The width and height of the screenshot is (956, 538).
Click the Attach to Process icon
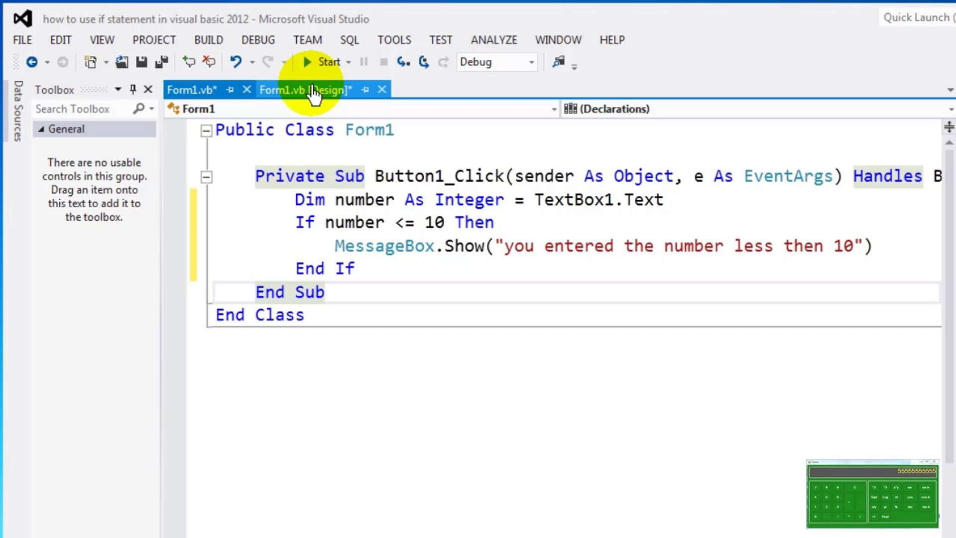[x=558, y=61]
